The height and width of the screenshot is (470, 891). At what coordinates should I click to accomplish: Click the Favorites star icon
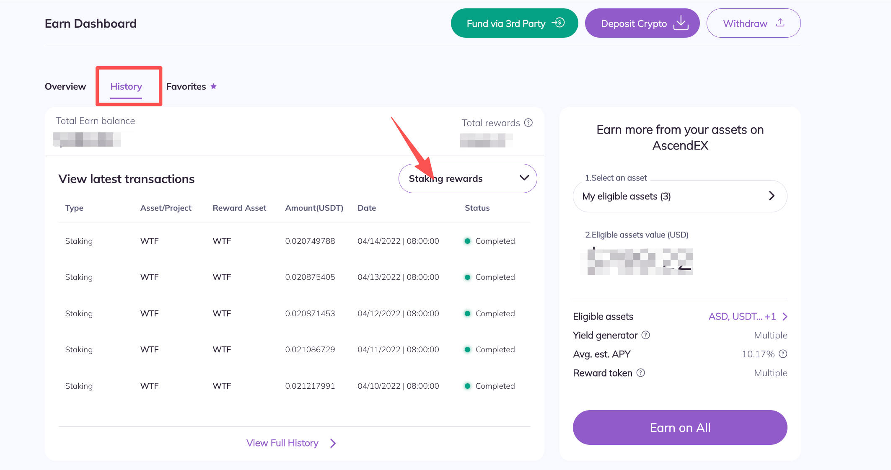(x=214, y=86)
